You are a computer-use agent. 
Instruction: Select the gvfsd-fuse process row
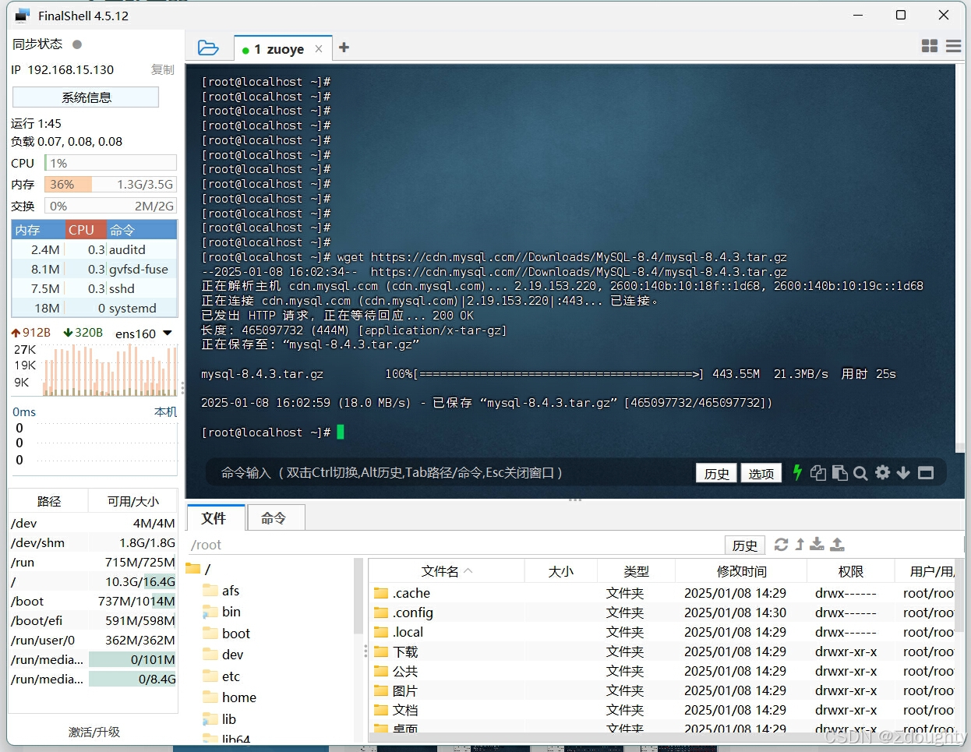point(94,269)
